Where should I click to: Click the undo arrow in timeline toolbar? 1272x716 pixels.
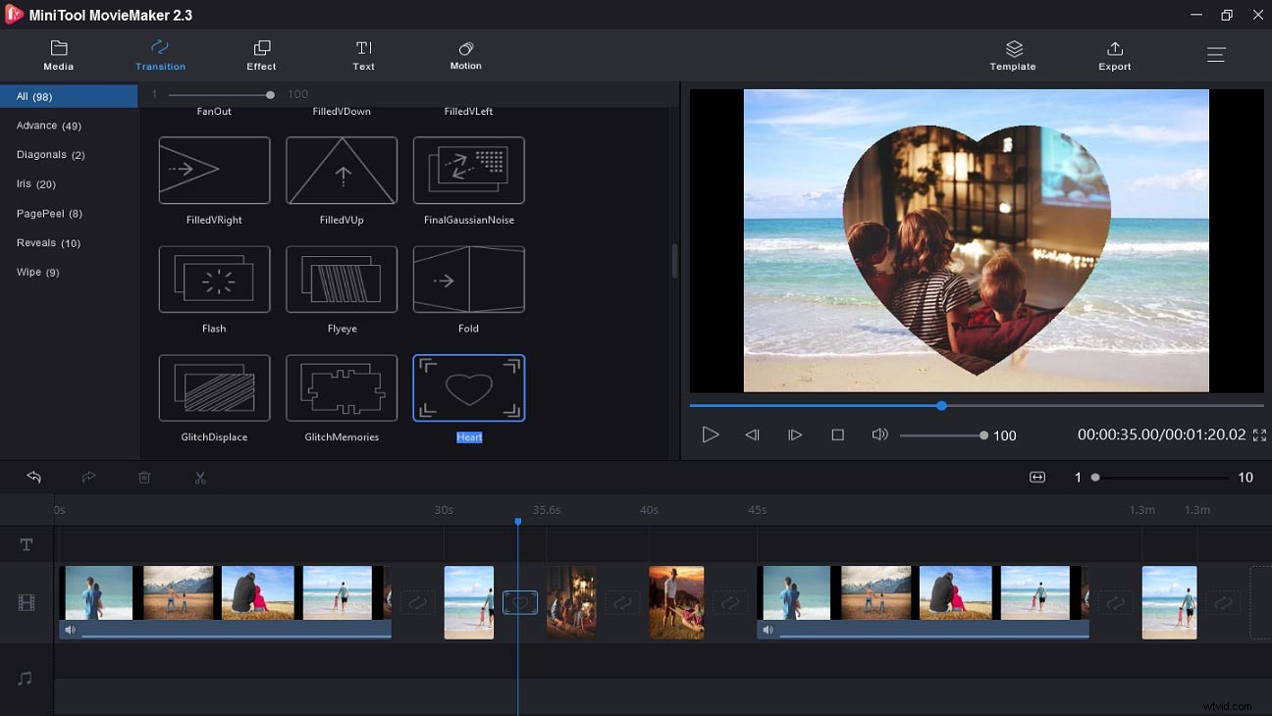click(x=34, y=478)
